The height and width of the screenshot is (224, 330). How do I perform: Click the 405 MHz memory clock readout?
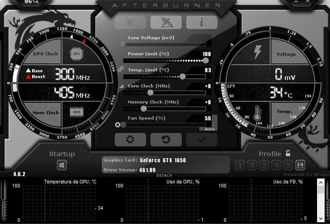[72, 92]
